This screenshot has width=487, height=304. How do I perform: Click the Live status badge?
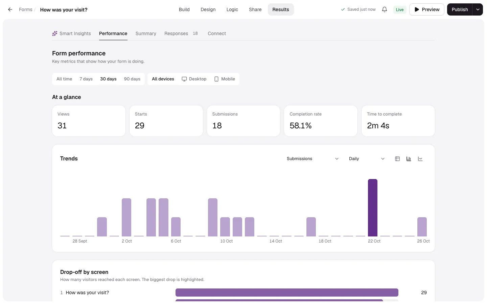click(400, 9)
